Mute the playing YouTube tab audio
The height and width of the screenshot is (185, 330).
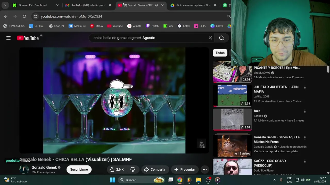[156, 5]
